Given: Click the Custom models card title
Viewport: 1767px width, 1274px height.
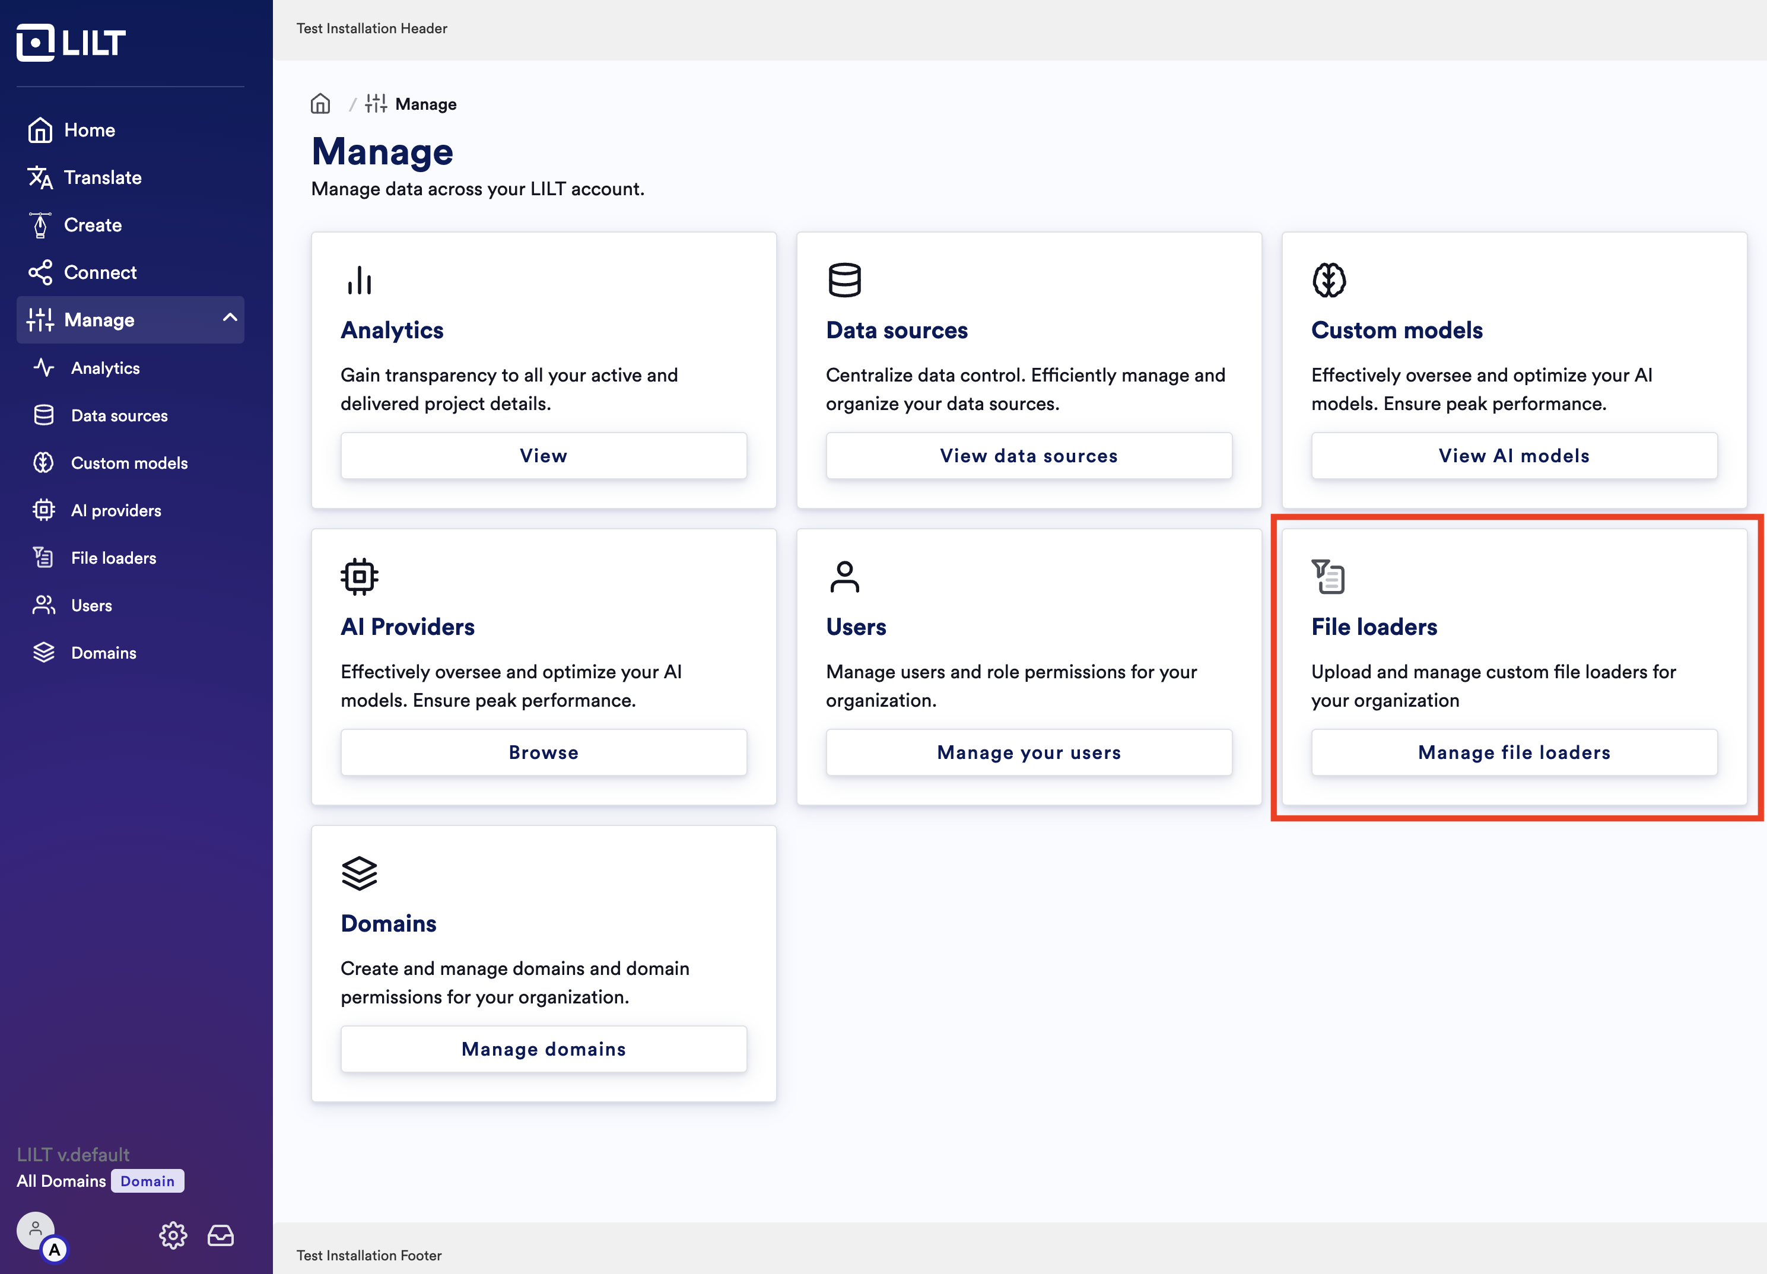Looking at the screenshot, I should [x=1397, y=331].
